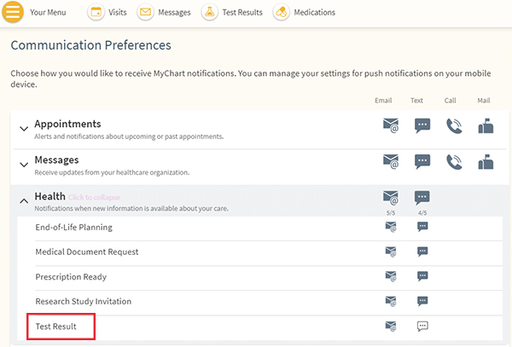This screenshot has width=512, height=347.
Task: Toggle Text icon for Research Study Invitation
Action: click(422, 301)
